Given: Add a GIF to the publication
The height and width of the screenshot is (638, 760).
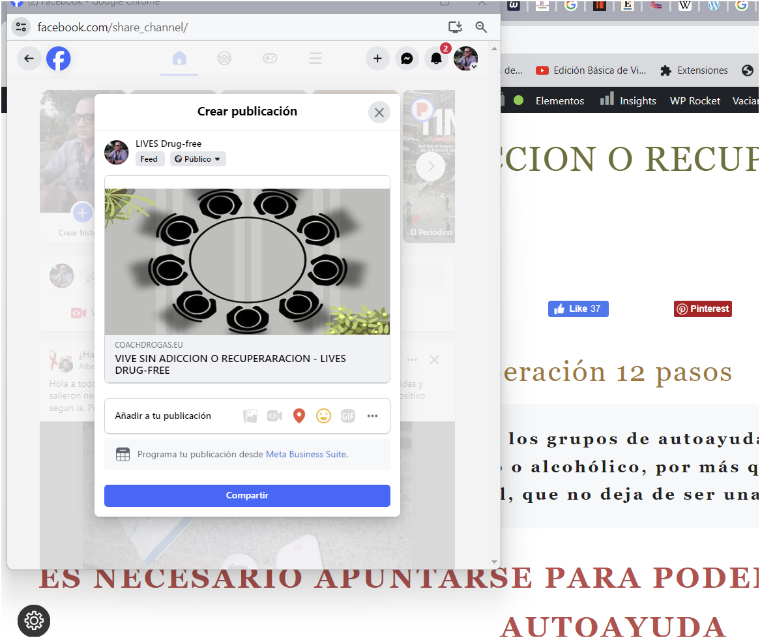Looking at the screenshot, I should [x=348, y=416].
